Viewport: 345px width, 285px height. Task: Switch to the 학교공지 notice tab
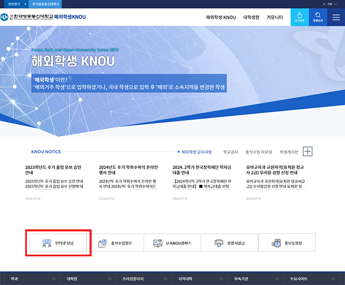click(x=230, y=152)
